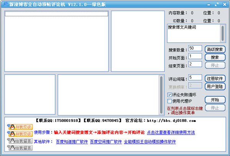230x156 pixels.
Task: Click the 搜索 button
Action: (x=215, y=57)
